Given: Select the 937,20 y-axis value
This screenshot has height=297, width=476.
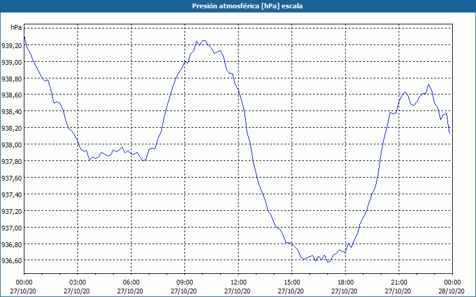Looking at the screenshot, I should (11, 211).
